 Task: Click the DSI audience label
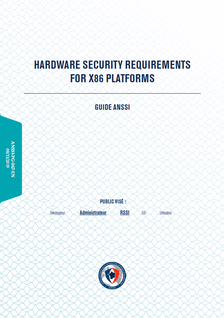(144, 213)
